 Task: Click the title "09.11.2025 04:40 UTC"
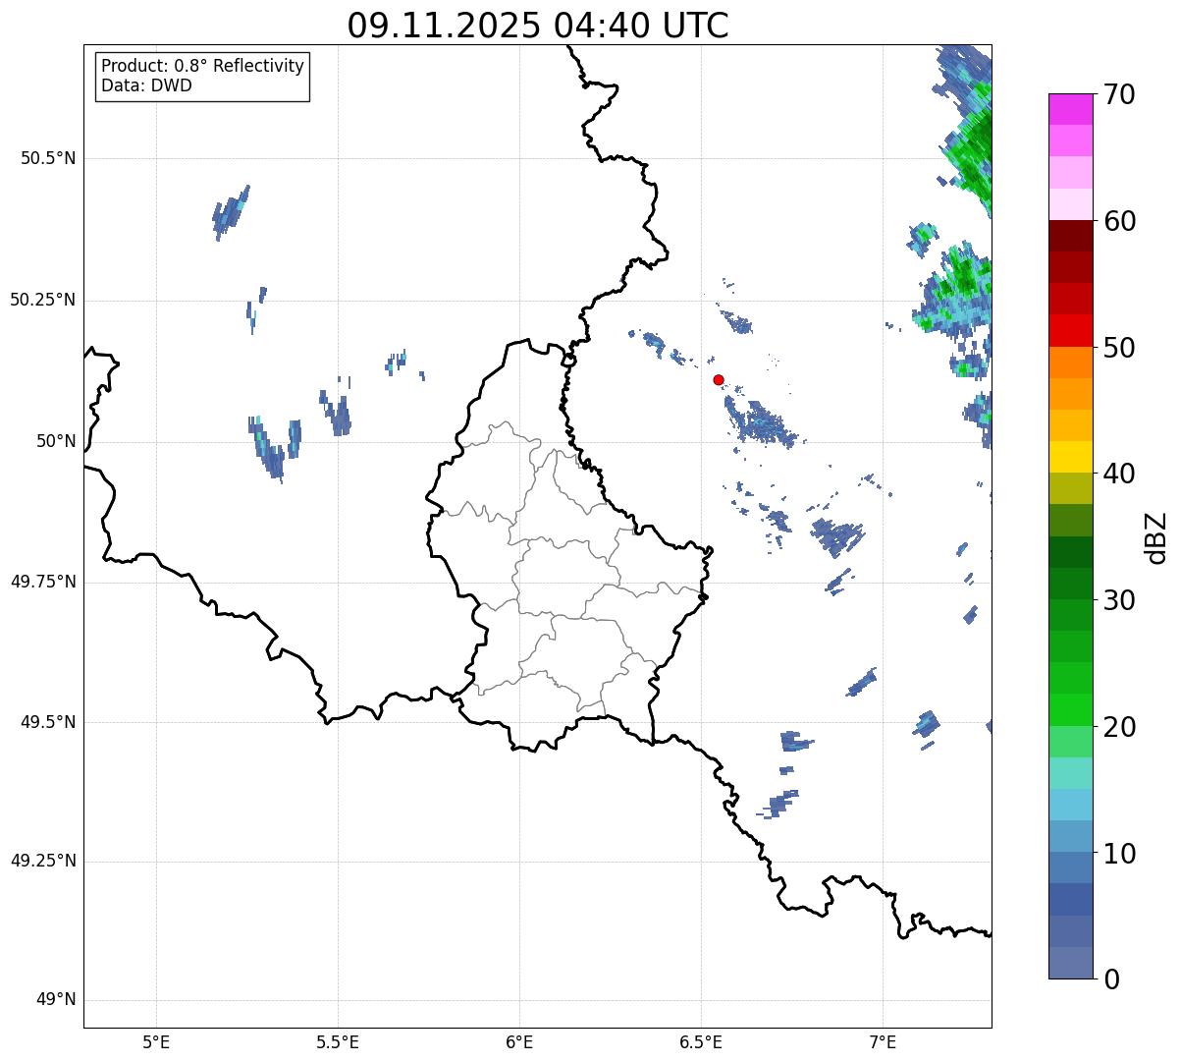pos(538,26)
